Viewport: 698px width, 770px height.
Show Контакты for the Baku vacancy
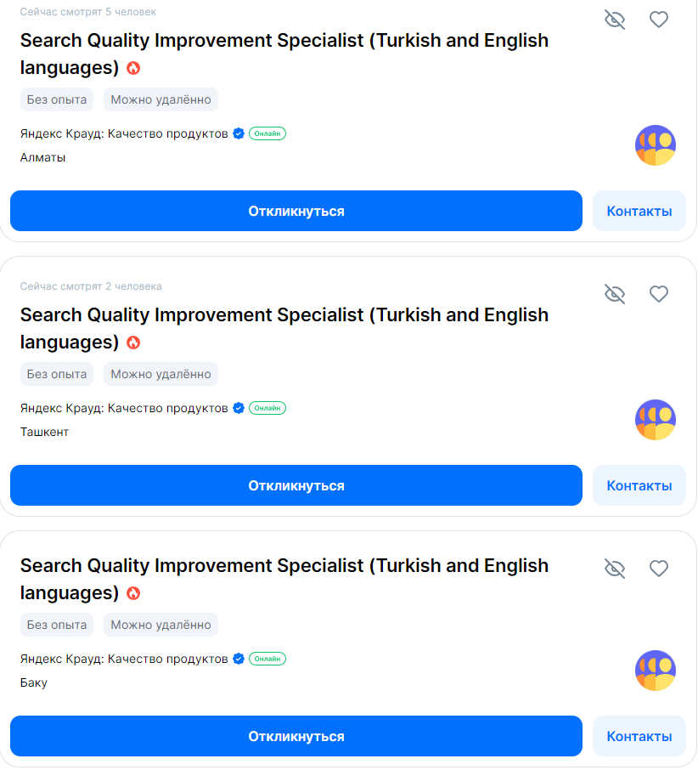[x=639, y=736]
